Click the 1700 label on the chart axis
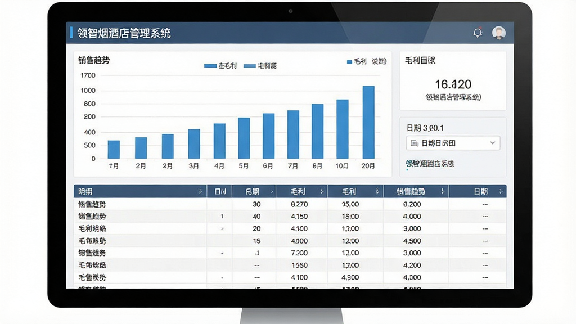576x324 pixels. pyautogui.click(x=88, y=75)
